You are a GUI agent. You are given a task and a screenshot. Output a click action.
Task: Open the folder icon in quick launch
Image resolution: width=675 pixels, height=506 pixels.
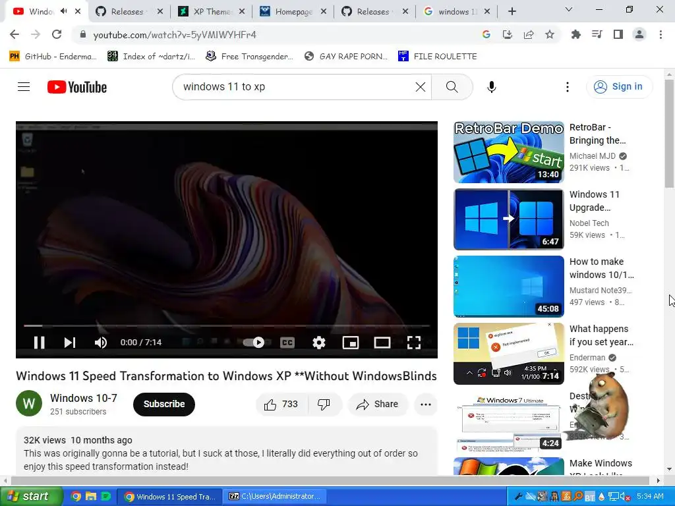pyautogui.click(x=91, y=497)
